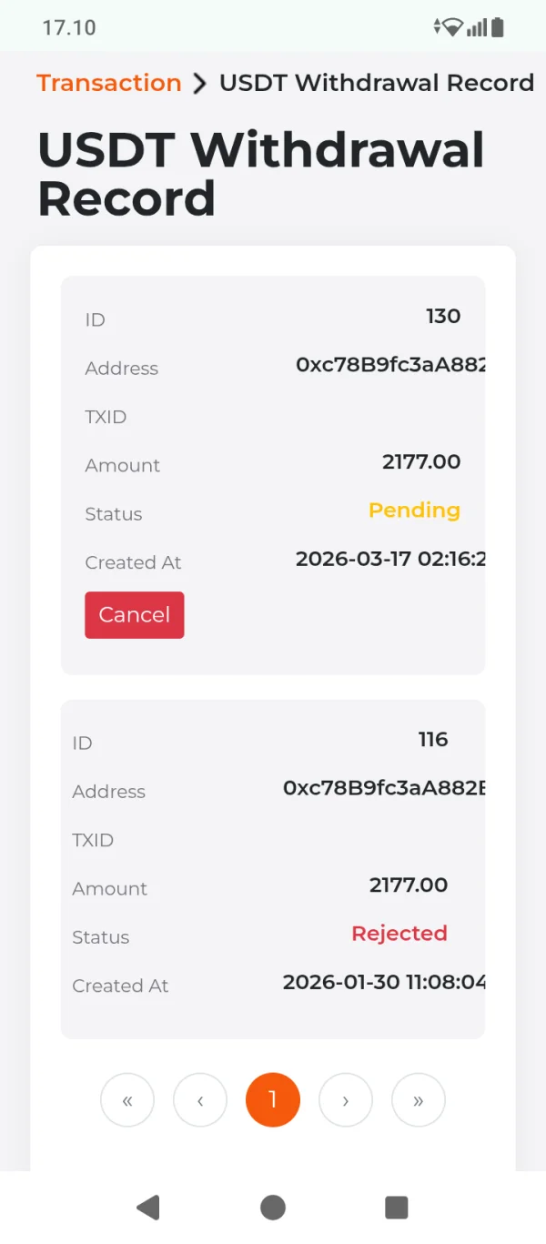Tap wallet address of withdrawal 116
Viewport: 546px width, 1244px height.
point(384,788)
